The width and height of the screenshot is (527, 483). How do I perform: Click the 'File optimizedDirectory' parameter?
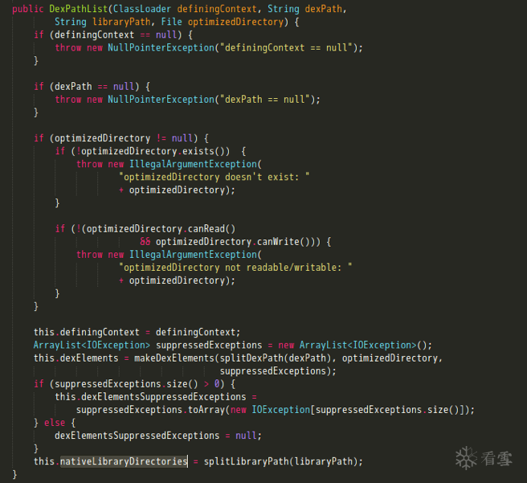223,22
